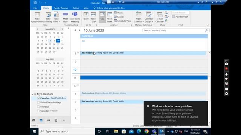
Task: Enable the Birthdays calendar checkbox
Action: [38, 106]
